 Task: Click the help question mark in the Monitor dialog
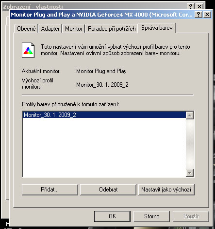tap(198, 15)
